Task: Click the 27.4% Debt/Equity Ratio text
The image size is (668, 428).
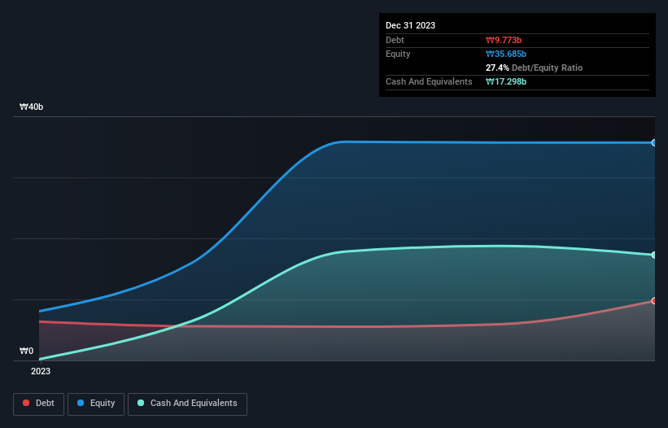Action: tap(534, 68)
